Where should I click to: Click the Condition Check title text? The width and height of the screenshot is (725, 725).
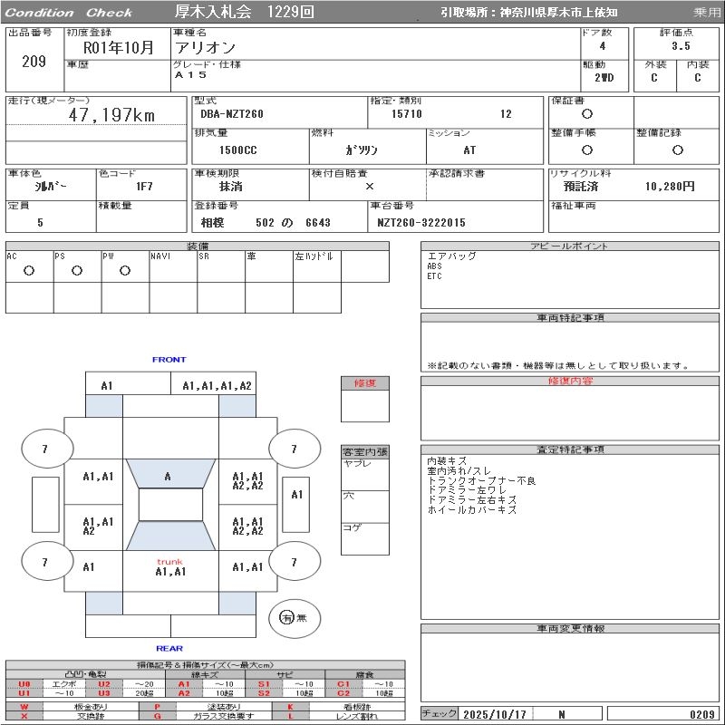pyautogui.click(x=69, y=13)
